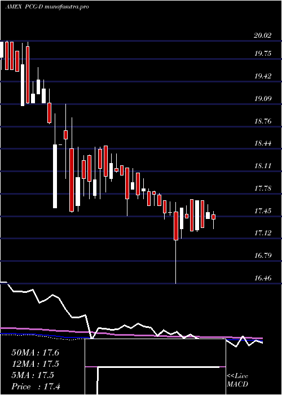Select the 50MA : 17.6 readout
Screen dimensions: 282x395
[35, 353]
